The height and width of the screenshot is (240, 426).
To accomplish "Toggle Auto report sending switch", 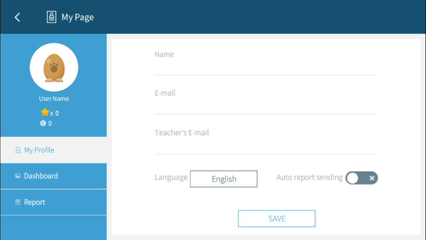I will (362, 178).
